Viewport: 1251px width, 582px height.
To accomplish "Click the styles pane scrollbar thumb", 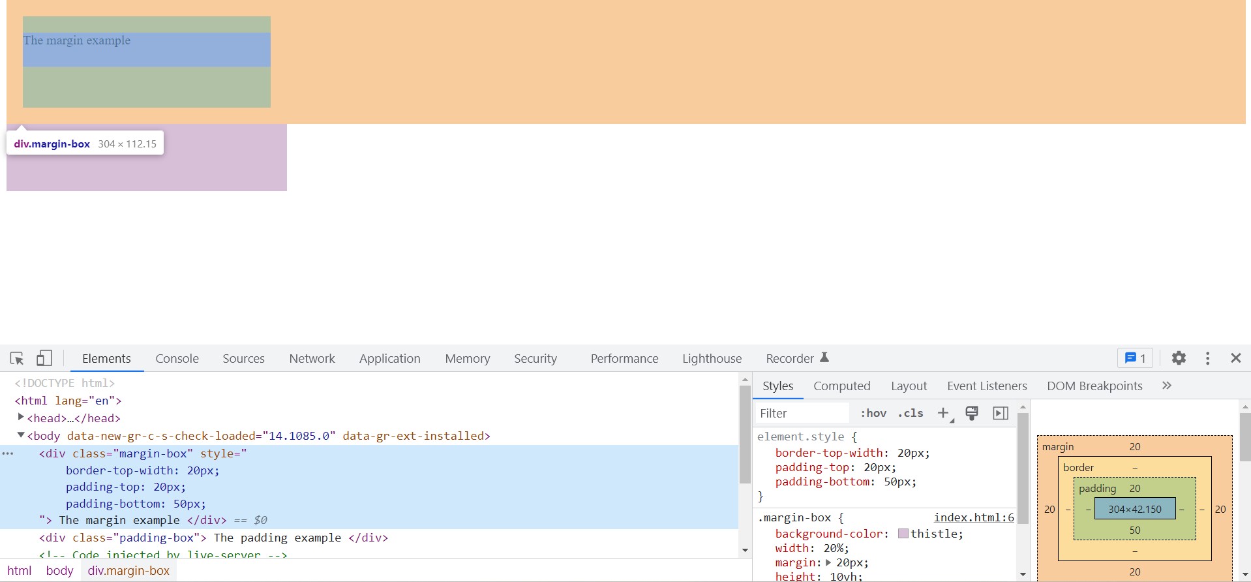I will [1022, 468].
